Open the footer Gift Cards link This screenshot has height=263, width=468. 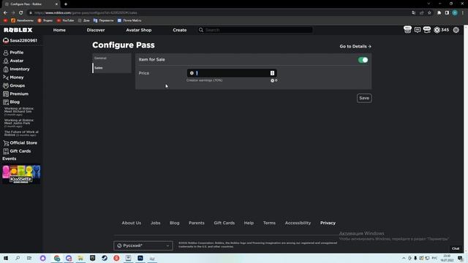pyautogui.click(x=224, y=223)
